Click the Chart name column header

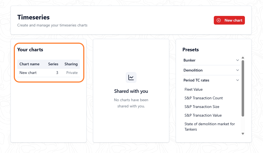29,64
